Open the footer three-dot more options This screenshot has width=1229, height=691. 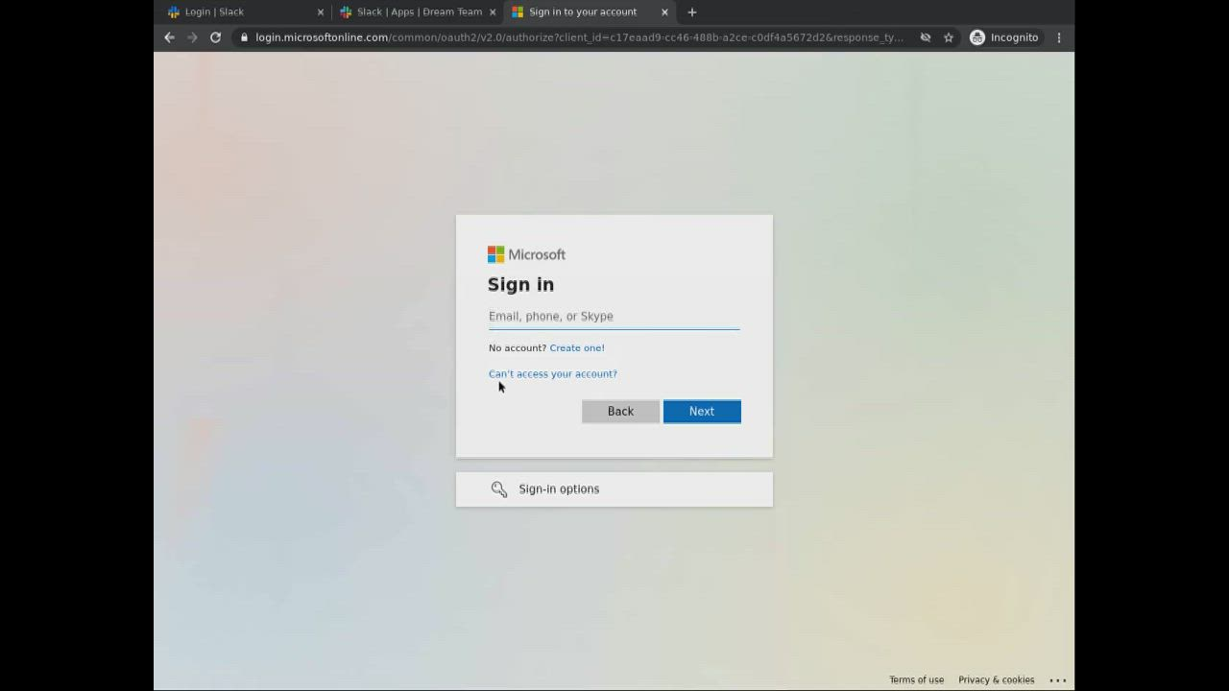1058,679
